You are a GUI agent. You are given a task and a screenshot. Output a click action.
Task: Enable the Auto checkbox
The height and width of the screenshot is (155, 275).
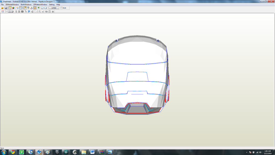61,8
